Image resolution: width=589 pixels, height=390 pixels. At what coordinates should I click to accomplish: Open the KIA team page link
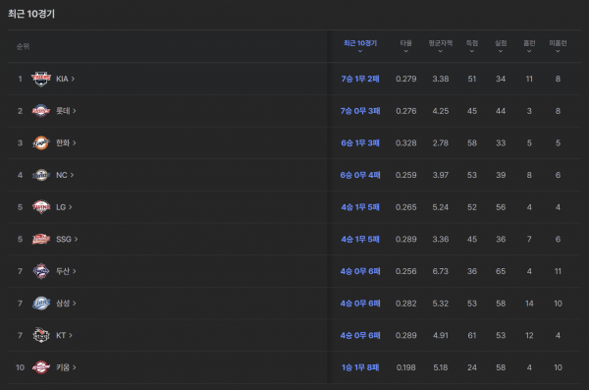66,79
